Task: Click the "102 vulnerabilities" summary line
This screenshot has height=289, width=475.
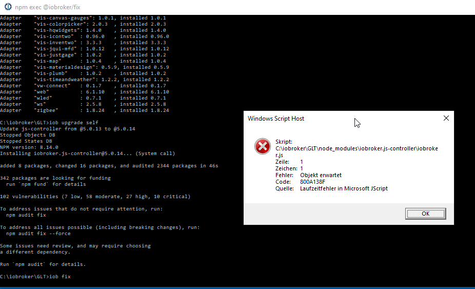Action: click(x=95, y=197)
